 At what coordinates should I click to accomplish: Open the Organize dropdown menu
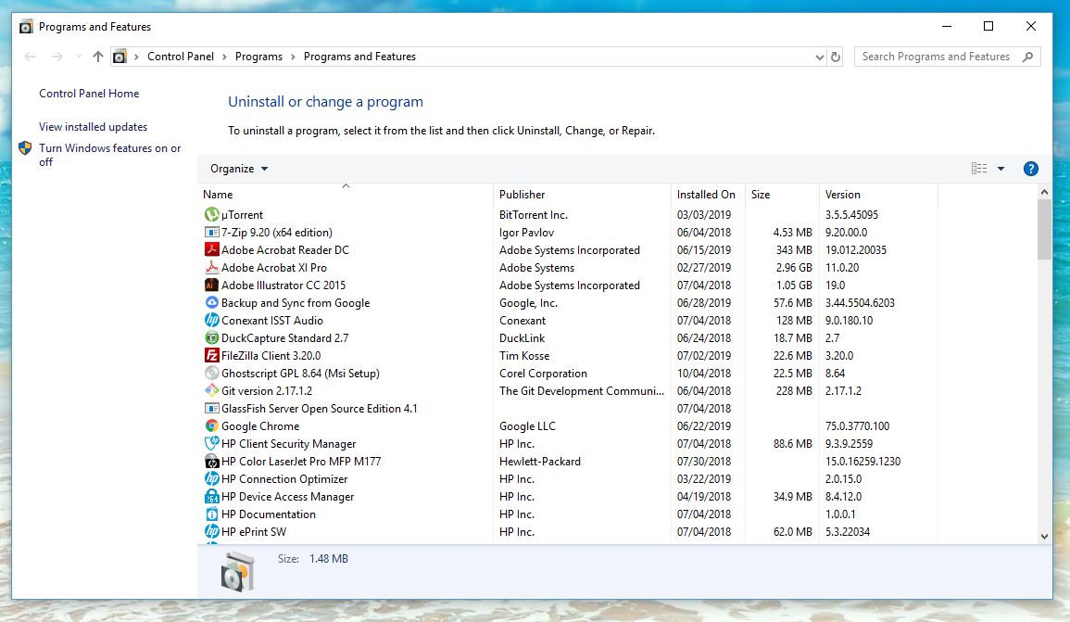(x=239, y=169)
